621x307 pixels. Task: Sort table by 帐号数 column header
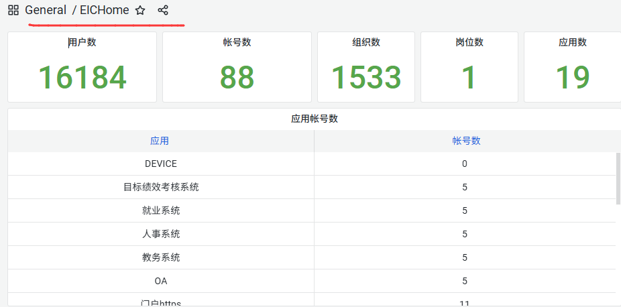coord(467,141)
